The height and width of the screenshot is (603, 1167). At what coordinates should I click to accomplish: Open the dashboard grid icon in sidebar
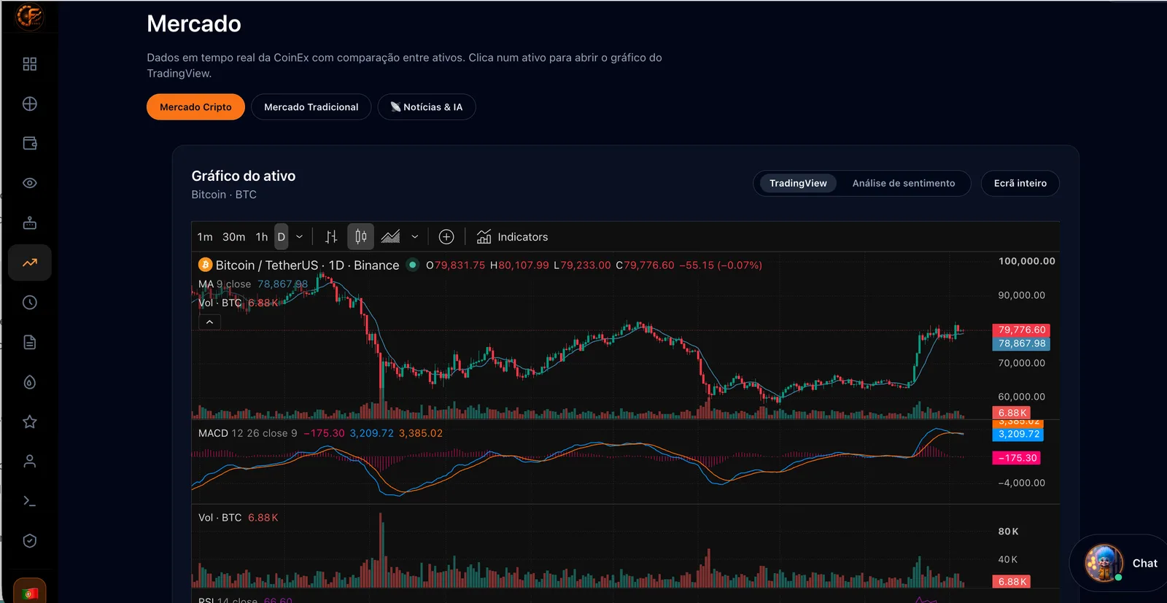30,64
